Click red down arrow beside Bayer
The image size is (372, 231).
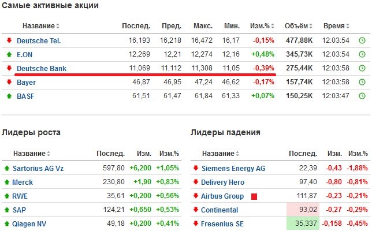(x=9, y=82)
